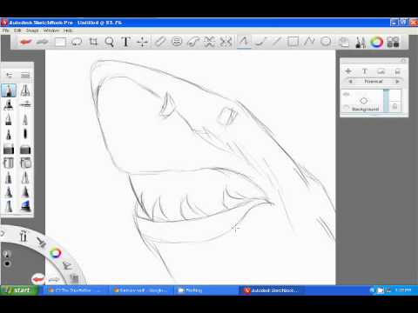Open the Help menu
This screenshot has width=418, height=313.
[68, 30]
